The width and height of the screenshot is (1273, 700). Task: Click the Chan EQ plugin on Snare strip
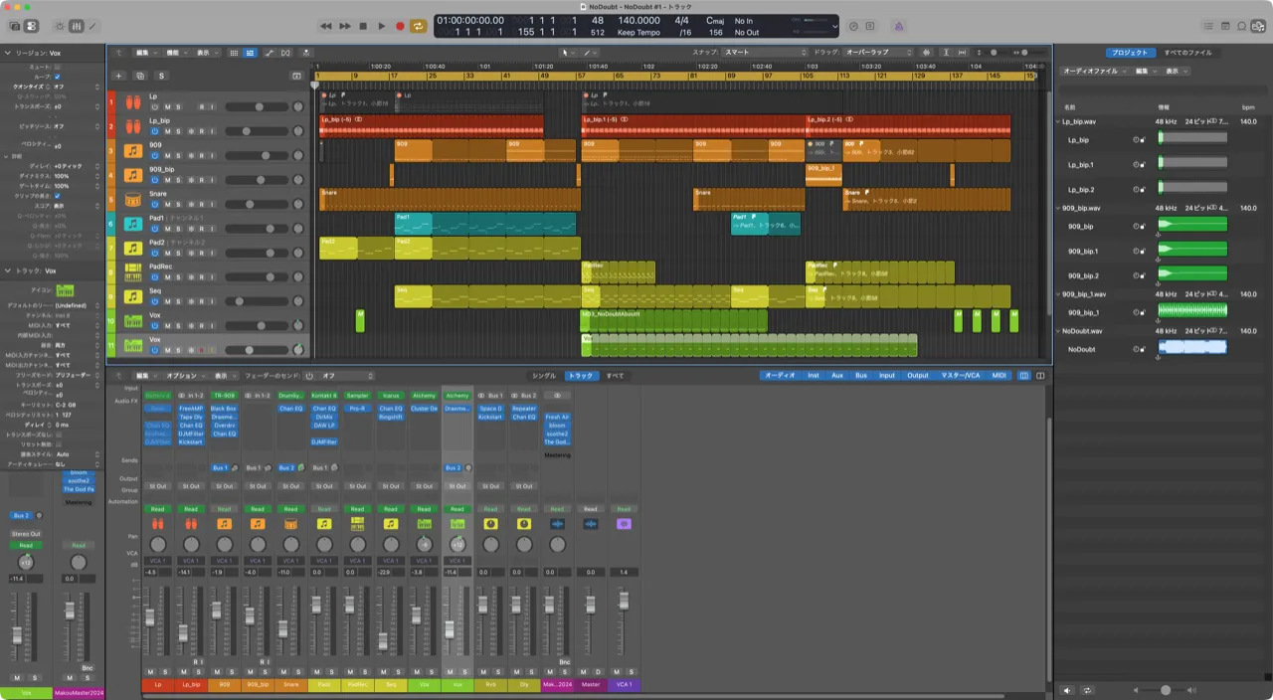click(290, 409)
